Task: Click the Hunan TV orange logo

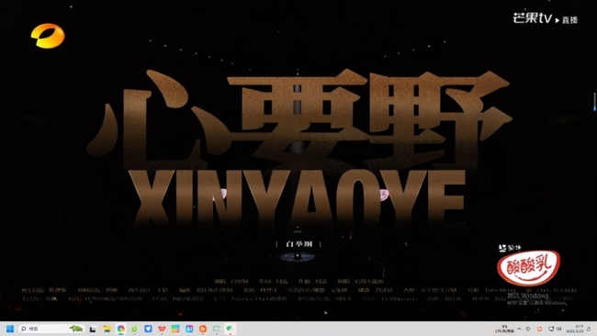Action: click(x=48, y=36)
